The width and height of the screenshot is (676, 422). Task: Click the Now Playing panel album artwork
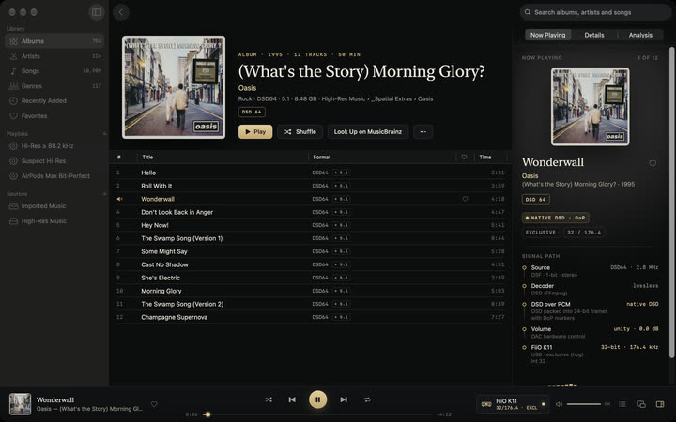point(591,106)
